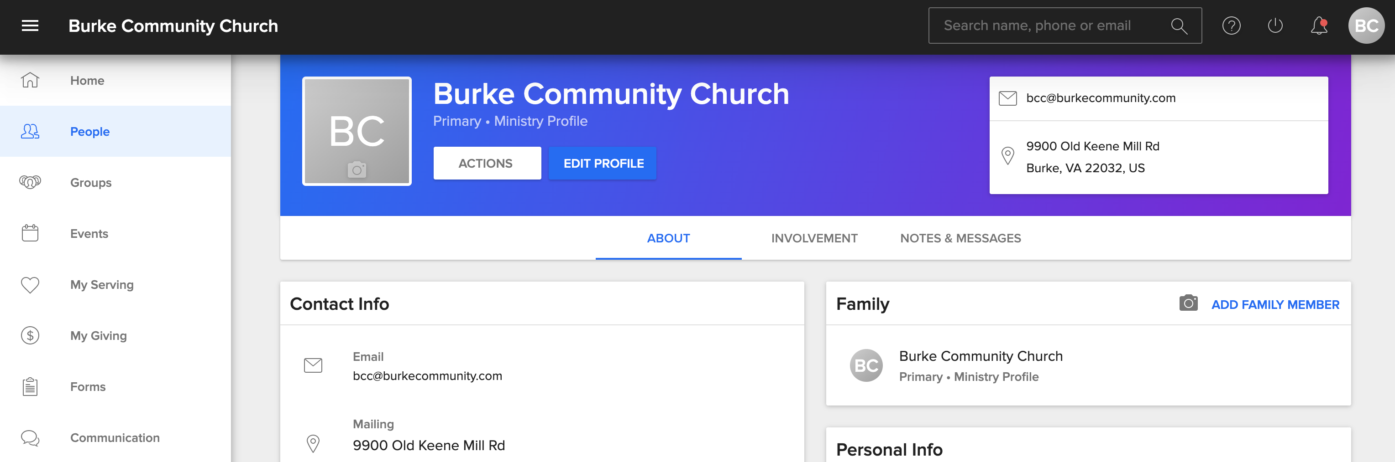Open the help question mark icon

pos(1231,26)
